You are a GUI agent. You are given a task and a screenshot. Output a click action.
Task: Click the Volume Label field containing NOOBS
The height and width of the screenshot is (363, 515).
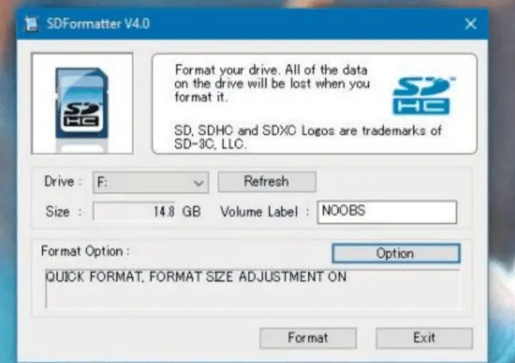click(387, 212)
